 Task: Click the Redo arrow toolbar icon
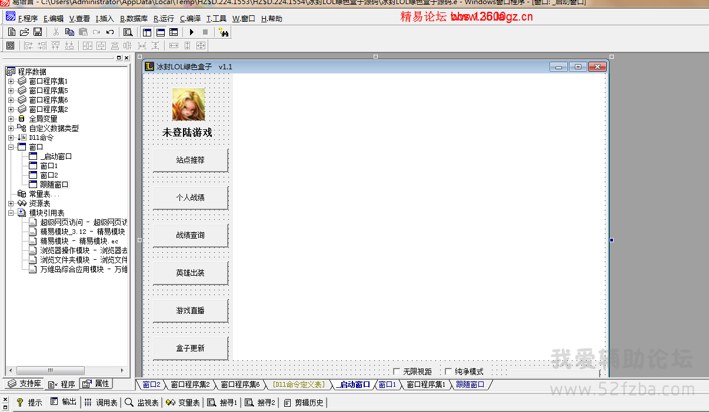tap(96, 32)
